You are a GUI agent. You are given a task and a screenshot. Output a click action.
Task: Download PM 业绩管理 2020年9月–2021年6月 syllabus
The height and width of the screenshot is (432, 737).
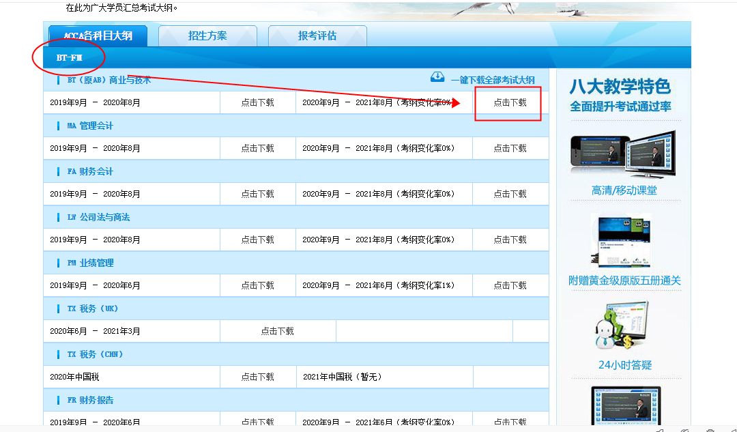pos(510,285)
